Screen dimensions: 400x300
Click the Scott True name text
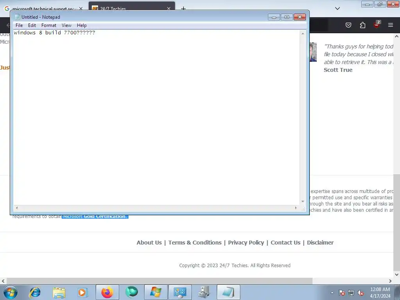[338, 70]
